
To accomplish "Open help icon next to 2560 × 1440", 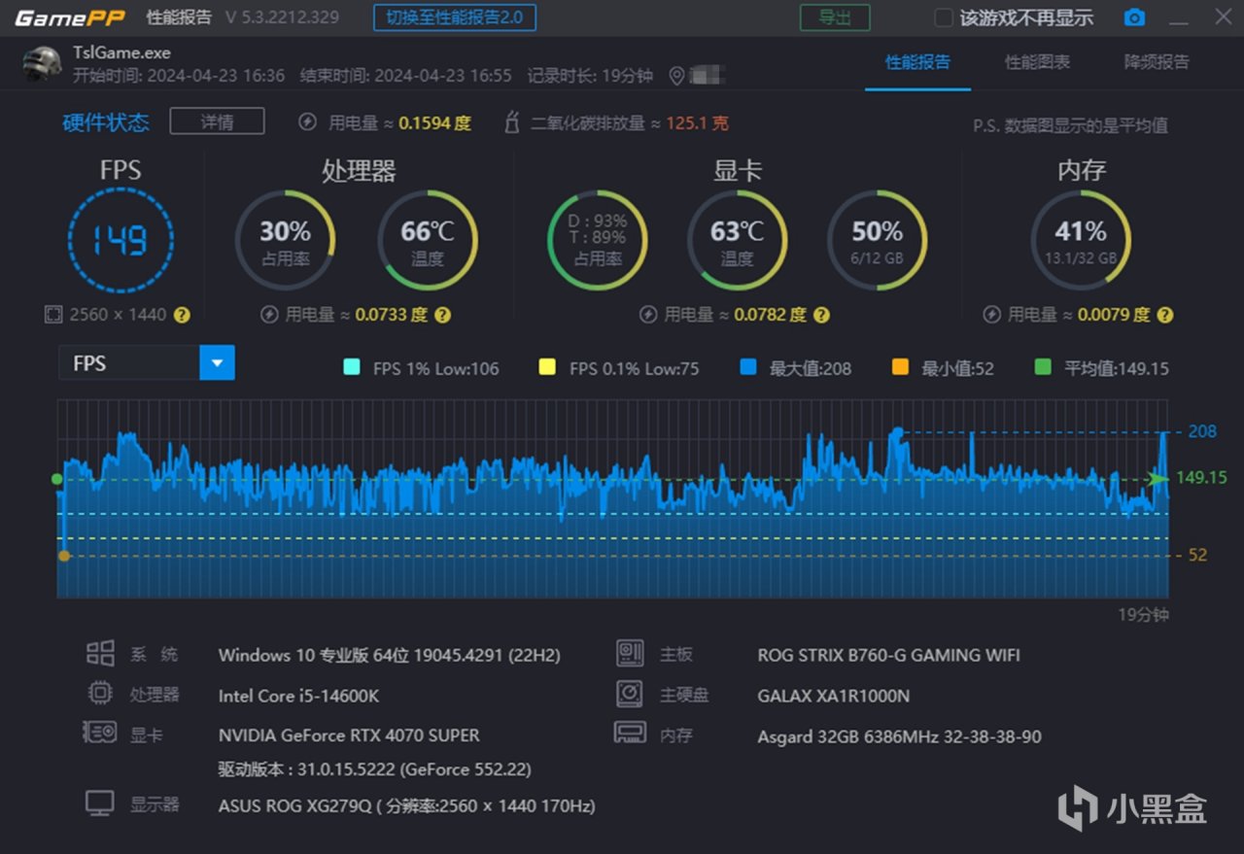I will tap(182, 315).
